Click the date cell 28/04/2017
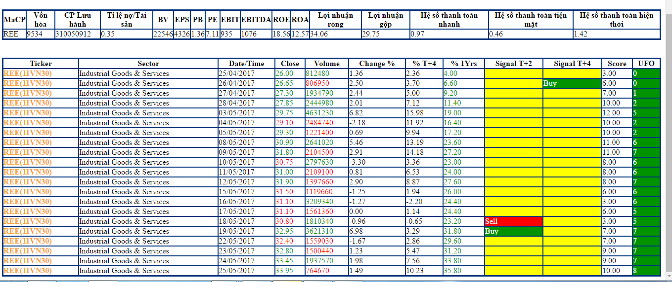672x282 pixels. [237, 103]
